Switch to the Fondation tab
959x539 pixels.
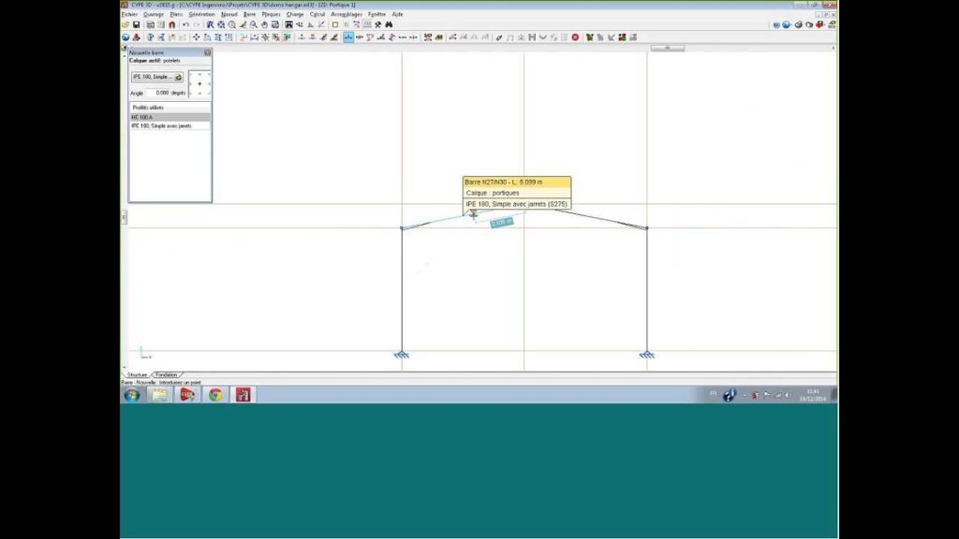[x=167, y=374]
